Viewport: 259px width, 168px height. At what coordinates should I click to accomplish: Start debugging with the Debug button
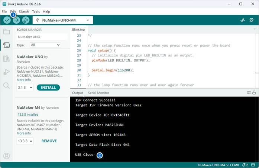[x=26, y=20]
